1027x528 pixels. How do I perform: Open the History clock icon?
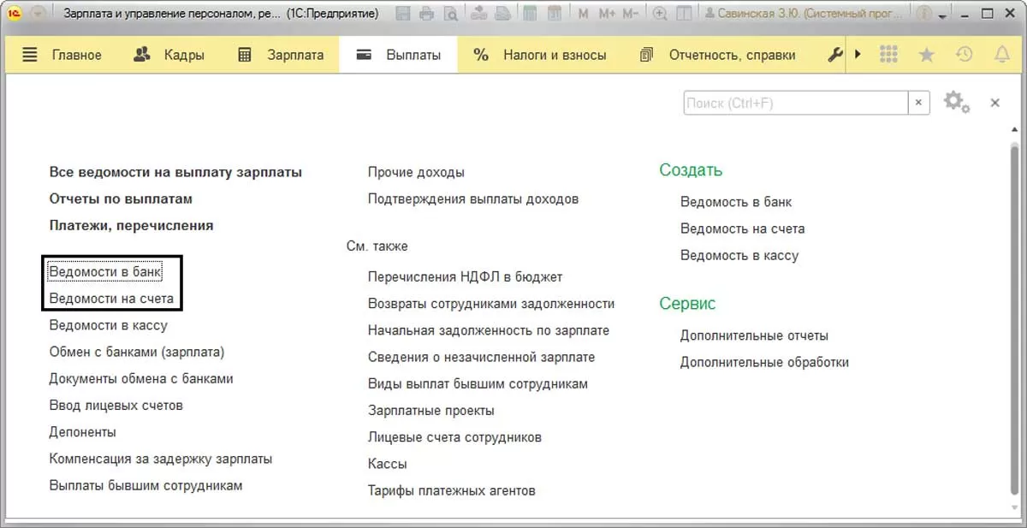pyautogui.click(x=964, y=55)
